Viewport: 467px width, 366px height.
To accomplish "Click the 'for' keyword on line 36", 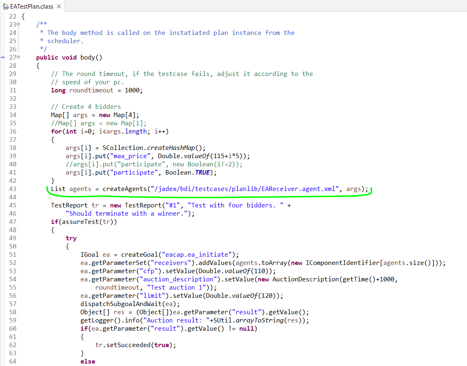I will 56,131.
